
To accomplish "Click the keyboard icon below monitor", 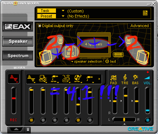I will 118,55.
